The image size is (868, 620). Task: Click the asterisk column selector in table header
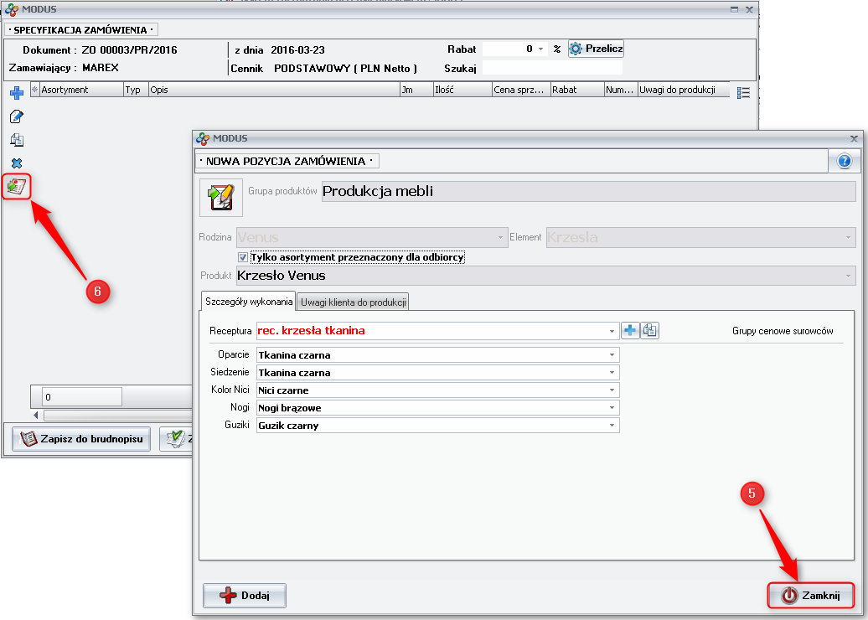point(35,90)
